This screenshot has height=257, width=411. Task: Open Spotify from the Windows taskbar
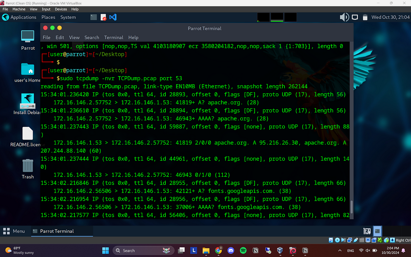(x=243, y=250)
